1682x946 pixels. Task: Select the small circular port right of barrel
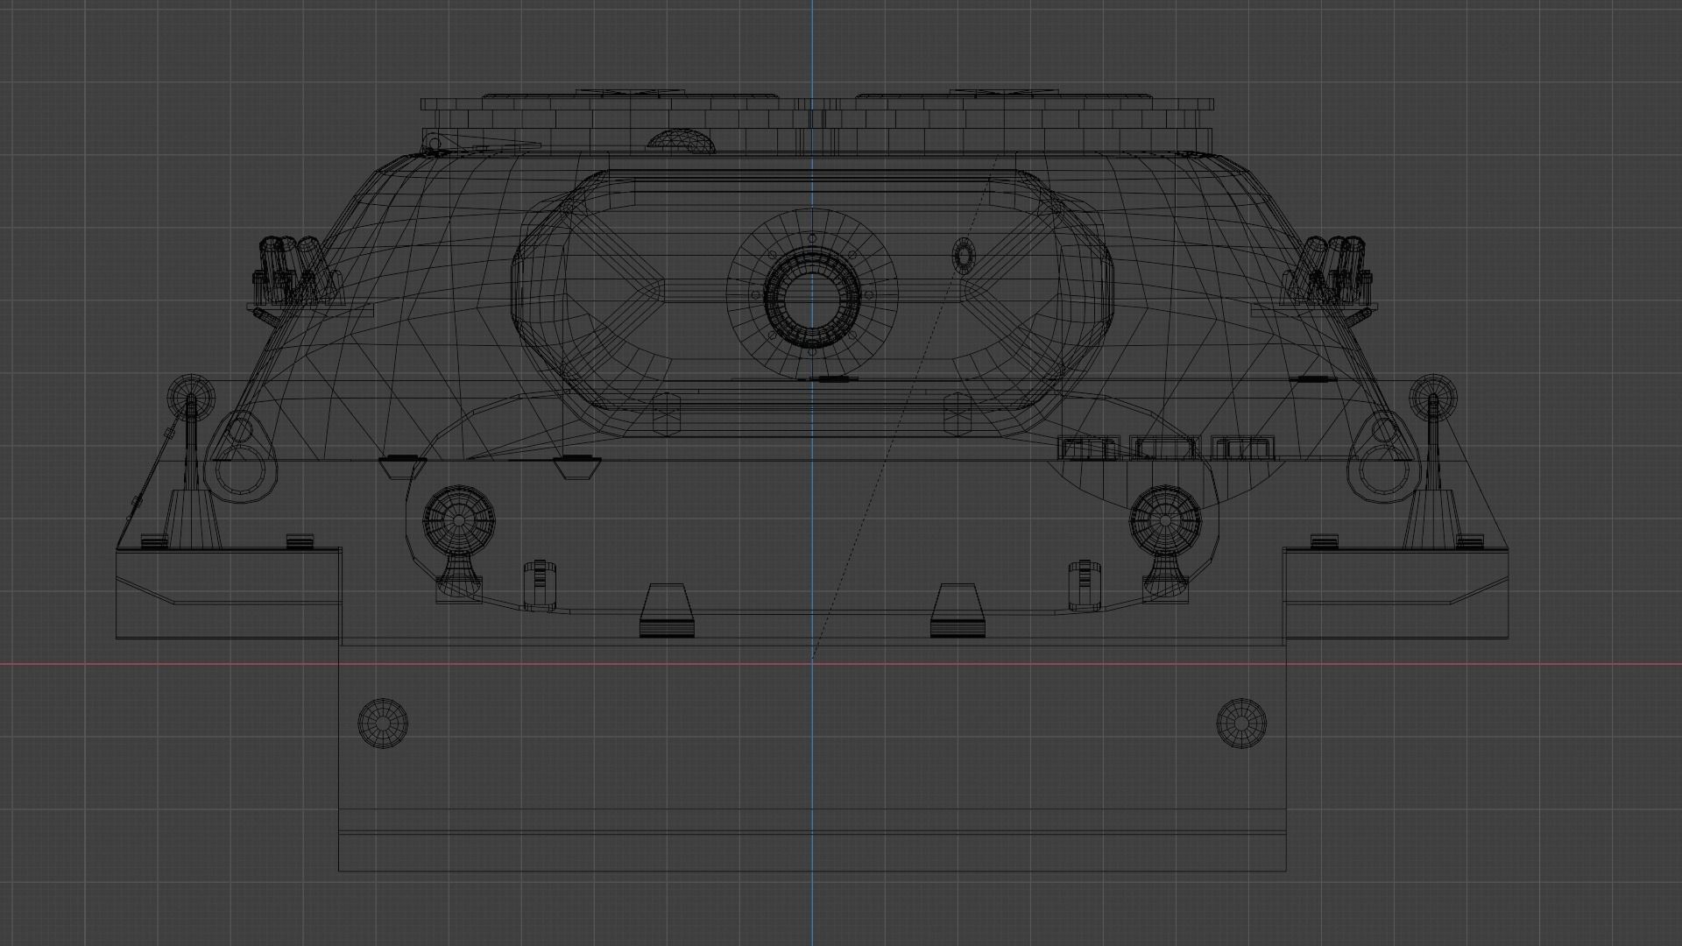(964, 255)
